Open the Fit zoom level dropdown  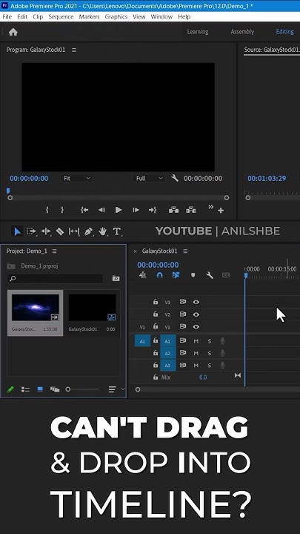(77, 178)
